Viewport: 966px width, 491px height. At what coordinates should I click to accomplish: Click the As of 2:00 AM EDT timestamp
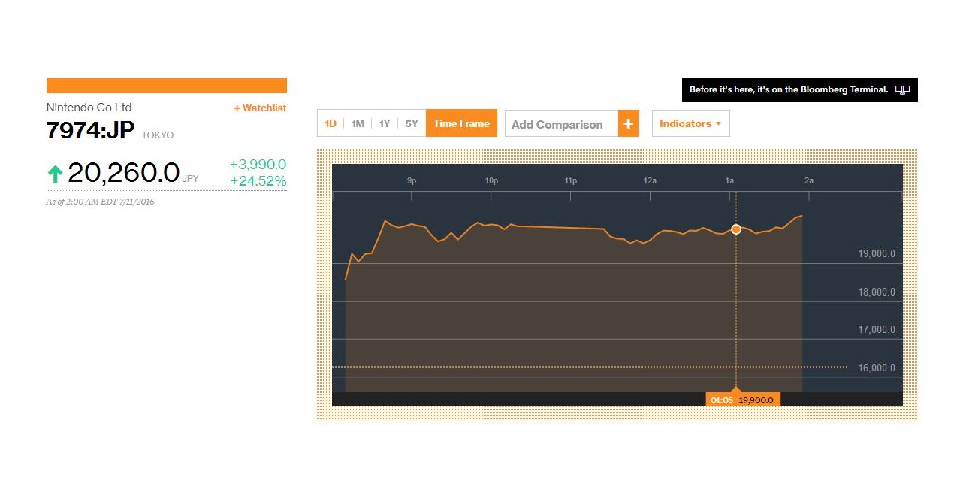pyautogui.click(x=101, y=202)
